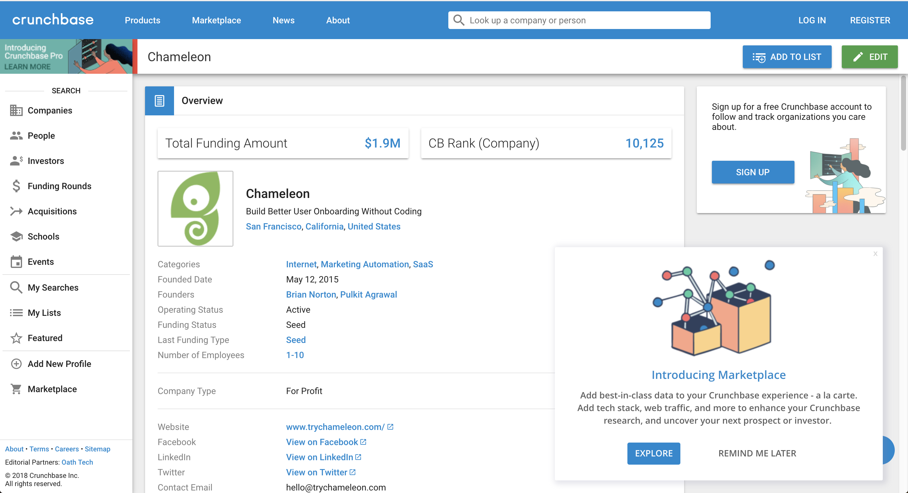Open the footer About link
The height and width of the screenshot is (493, 908).
[14, 449]
